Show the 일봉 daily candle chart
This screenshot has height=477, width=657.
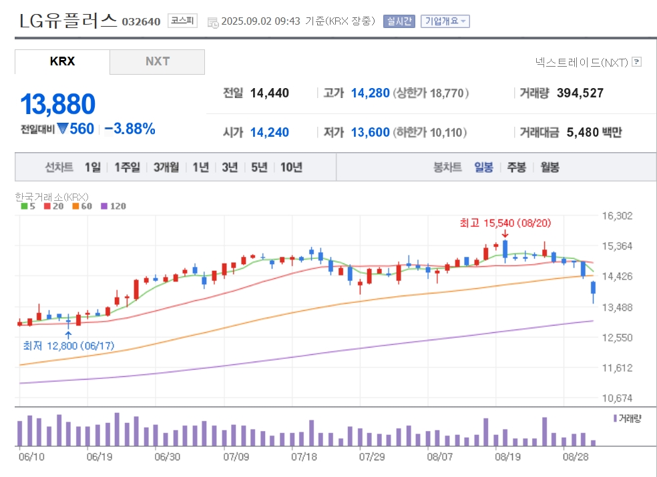click(483, 167)
